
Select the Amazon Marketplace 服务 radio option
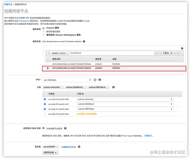43,35
